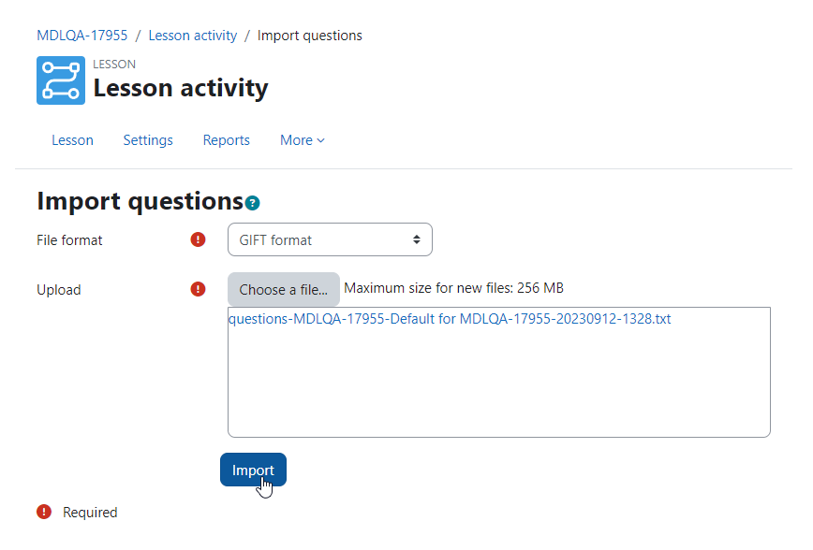Expand the More navigation menu
This screenshot has height=550, width=813.
(x=303, y=140)
